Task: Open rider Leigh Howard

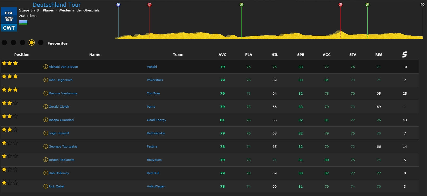Action: tap(59, 133)
